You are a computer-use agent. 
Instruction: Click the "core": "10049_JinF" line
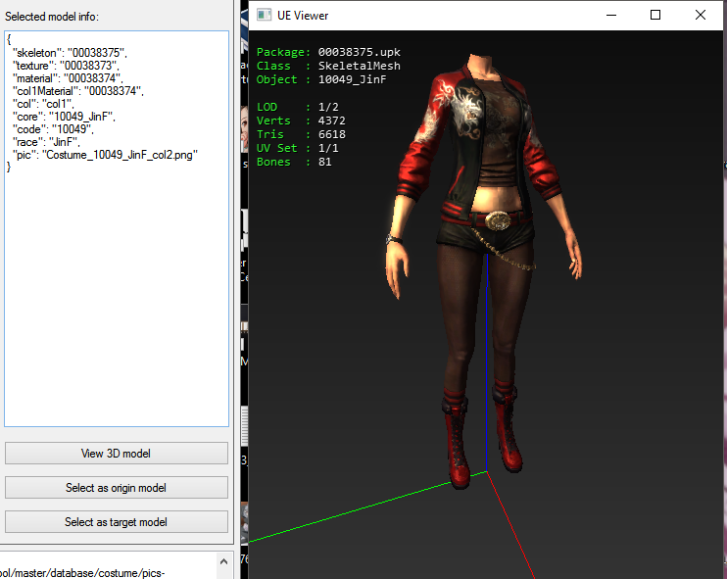[64, 117]
